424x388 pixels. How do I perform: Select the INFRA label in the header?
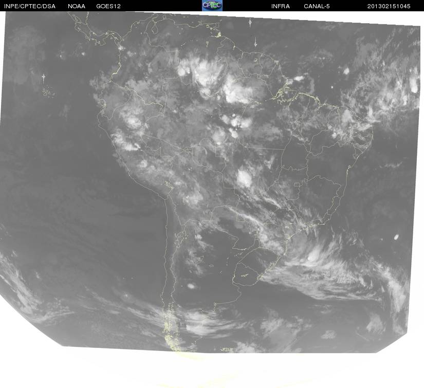click(x=281, y=6)
